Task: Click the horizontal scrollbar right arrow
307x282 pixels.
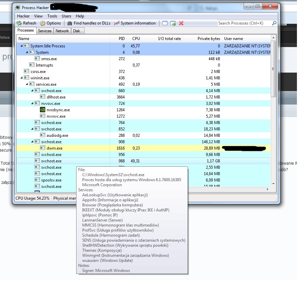Action: pyautogui.click(x=268, y=189)
